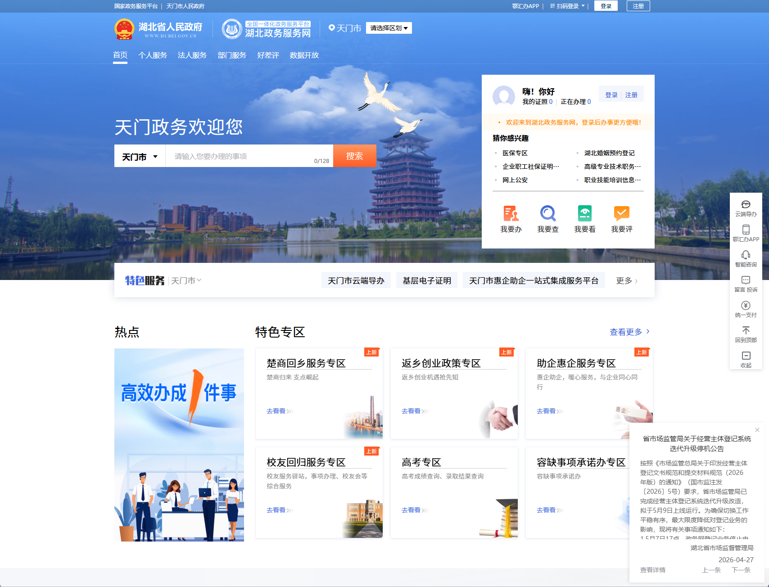769x587 pixels.
Task: Open the 数据开放 tab
Action: [304, 55]
